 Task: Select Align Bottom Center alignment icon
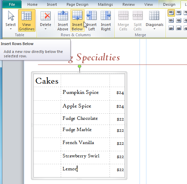(x=178, y=28)
